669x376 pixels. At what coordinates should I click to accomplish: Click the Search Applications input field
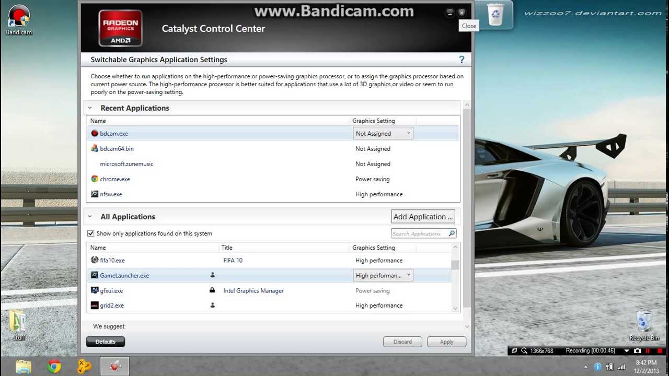point(419,233)
